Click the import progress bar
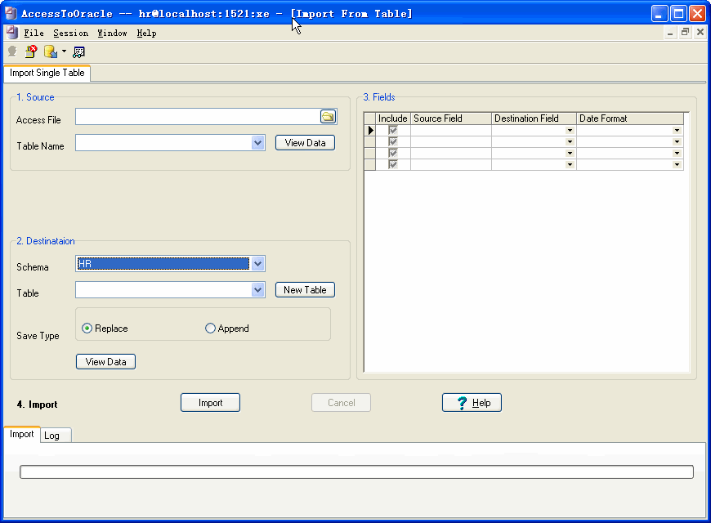The width and height of the screenshot is (711, 523). coord(356,472)
